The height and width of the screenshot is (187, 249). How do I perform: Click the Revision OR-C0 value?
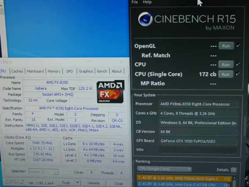[x=117, y=121]
